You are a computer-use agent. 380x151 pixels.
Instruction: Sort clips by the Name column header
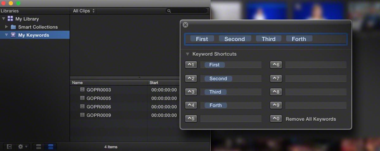(x=109, y=83)
